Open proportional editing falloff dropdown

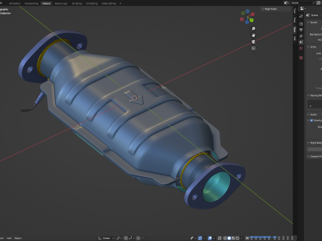(x=144, y=238)
